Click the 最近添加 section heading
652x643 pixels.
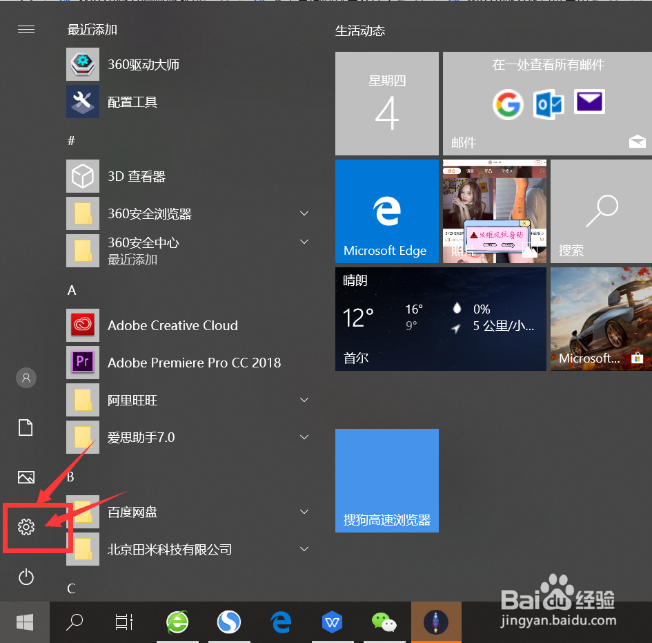tap(92, 30)
